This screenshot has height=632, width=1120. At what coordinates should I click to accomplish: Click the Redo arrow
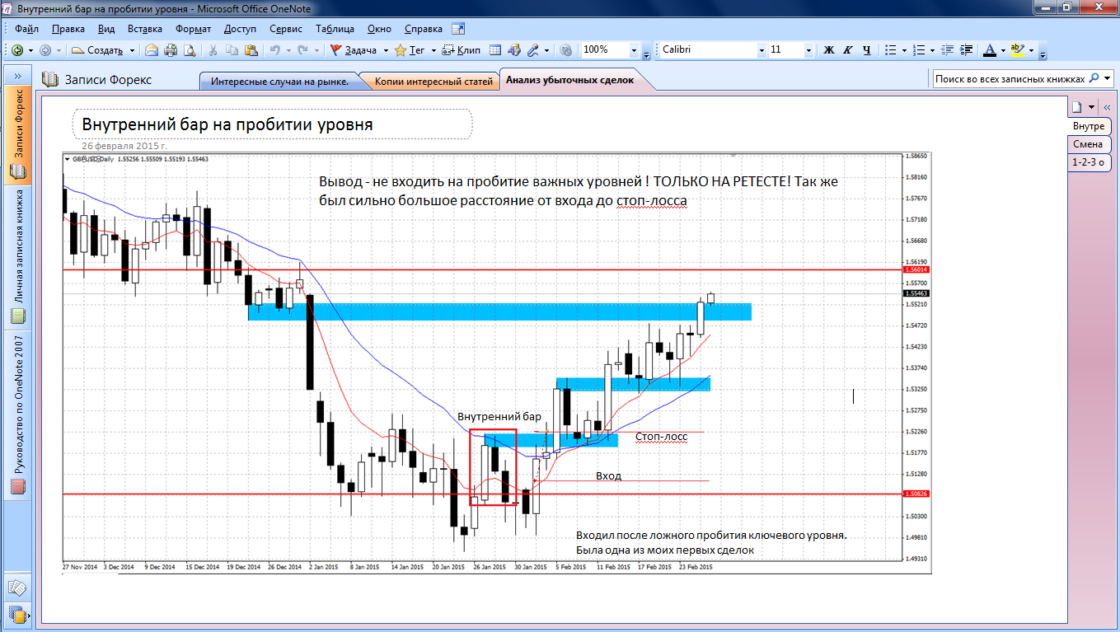pos(302,50)
